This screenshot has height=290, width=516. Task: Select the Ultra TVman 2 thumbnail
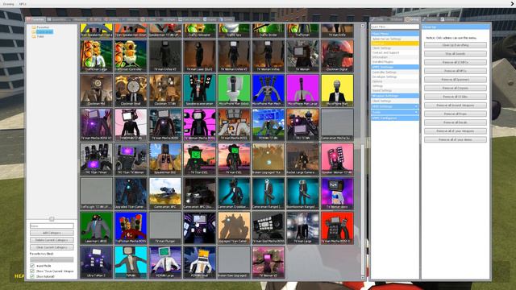click(x=97, y=262)
